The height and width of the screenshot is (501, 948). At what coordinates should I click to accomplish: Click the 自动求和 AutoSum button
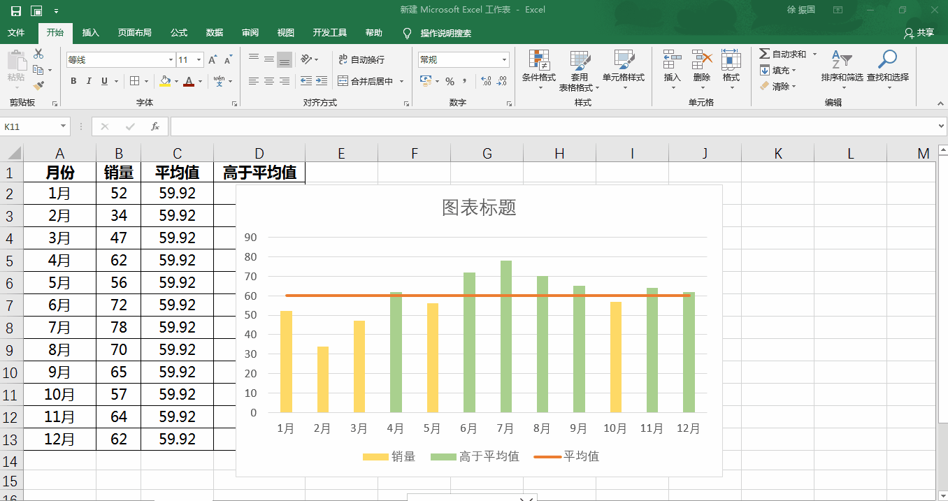click(x=783, y=54)
